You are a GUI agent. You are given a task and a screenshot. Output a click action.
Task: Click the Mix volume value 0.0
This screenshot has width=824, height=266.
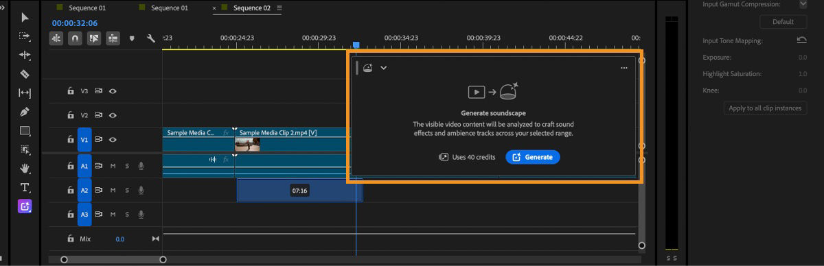pos(120,239)
